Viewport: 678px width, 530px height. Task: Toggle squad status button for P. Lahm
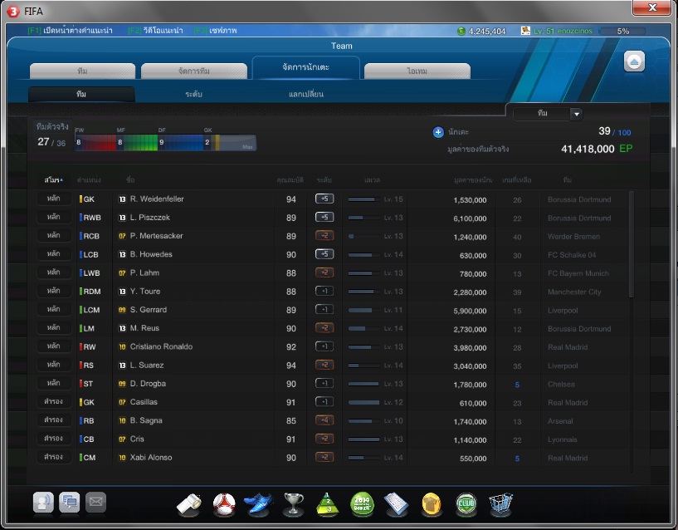54,272
